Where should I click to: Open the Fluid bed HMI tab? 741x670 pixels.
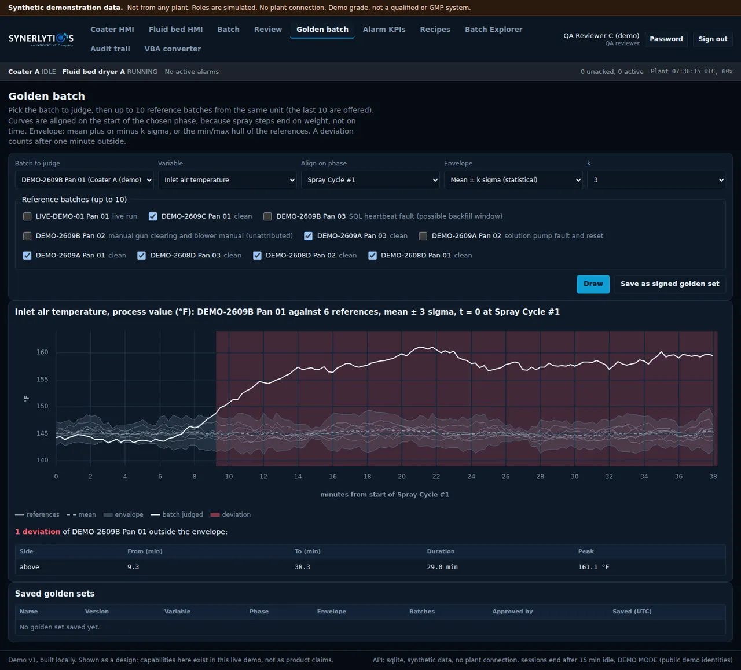pyautogui.click(x=176, y=30)
